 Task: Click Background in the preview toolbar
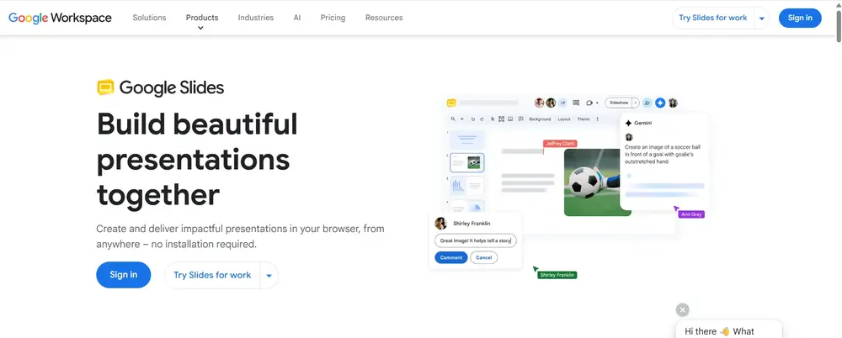pyautogui.click(x=540, y=119)
